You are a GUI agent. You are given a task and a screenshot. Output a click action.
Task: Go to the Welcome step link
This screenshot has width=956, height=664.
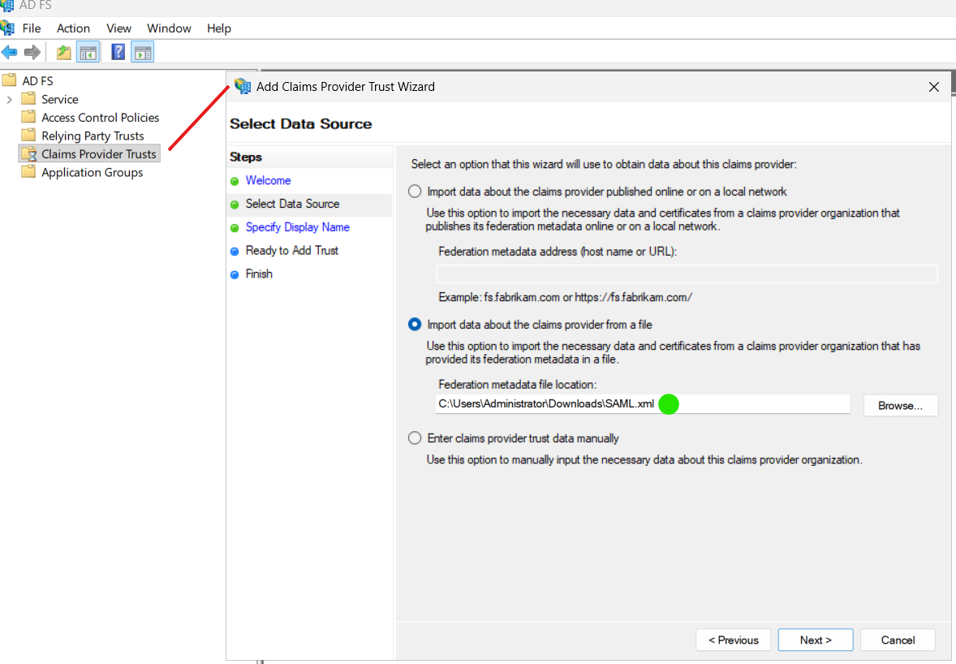pos(269,180)
